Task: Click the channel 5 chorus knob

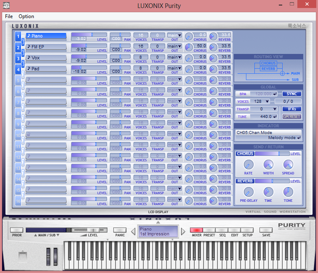Action: 189,80
